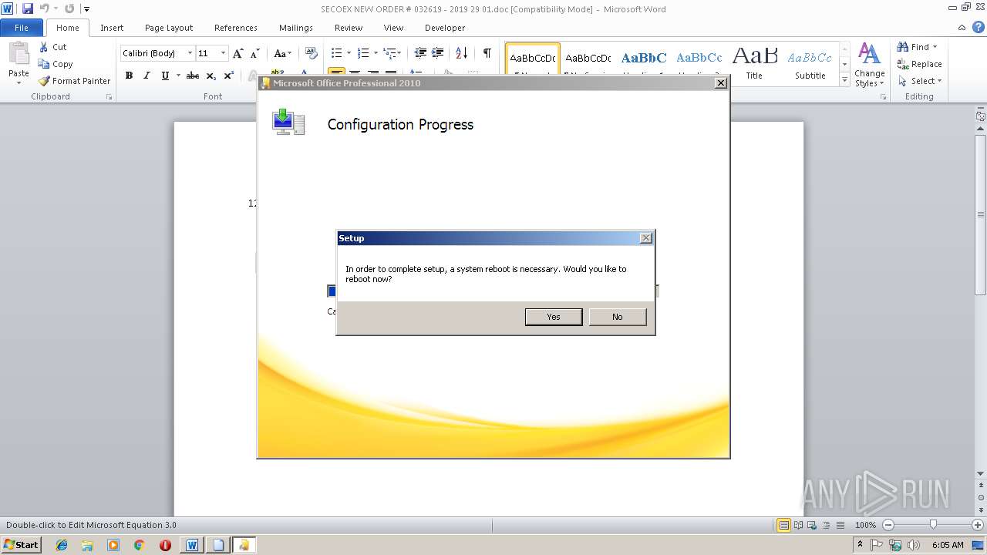Toggle italic formatting
This screenshot has width=987, height=555.
147,76
